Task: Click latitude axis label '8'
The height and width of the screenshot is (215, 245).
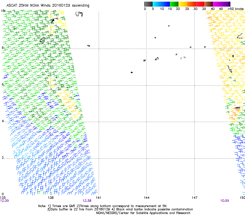Action: click(x=3, y=48)
